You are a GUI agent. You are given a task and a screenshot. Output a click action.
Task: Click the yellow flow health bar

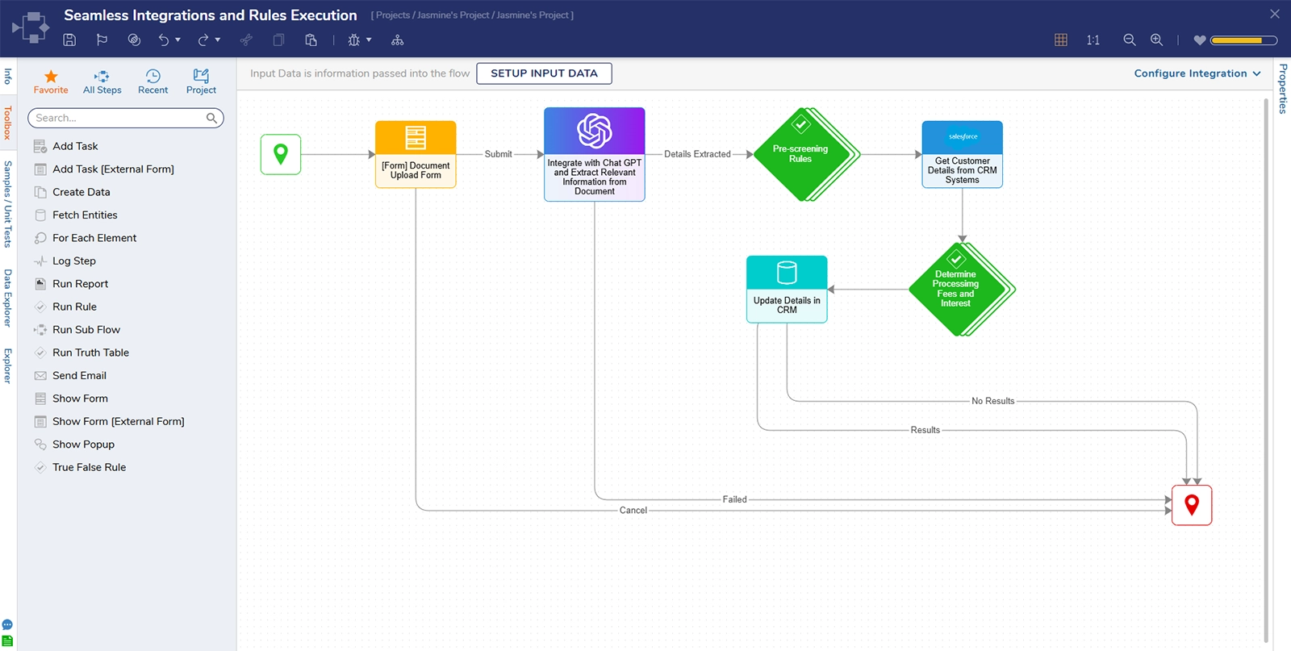pyautogui.click(x=1243, y=40)
